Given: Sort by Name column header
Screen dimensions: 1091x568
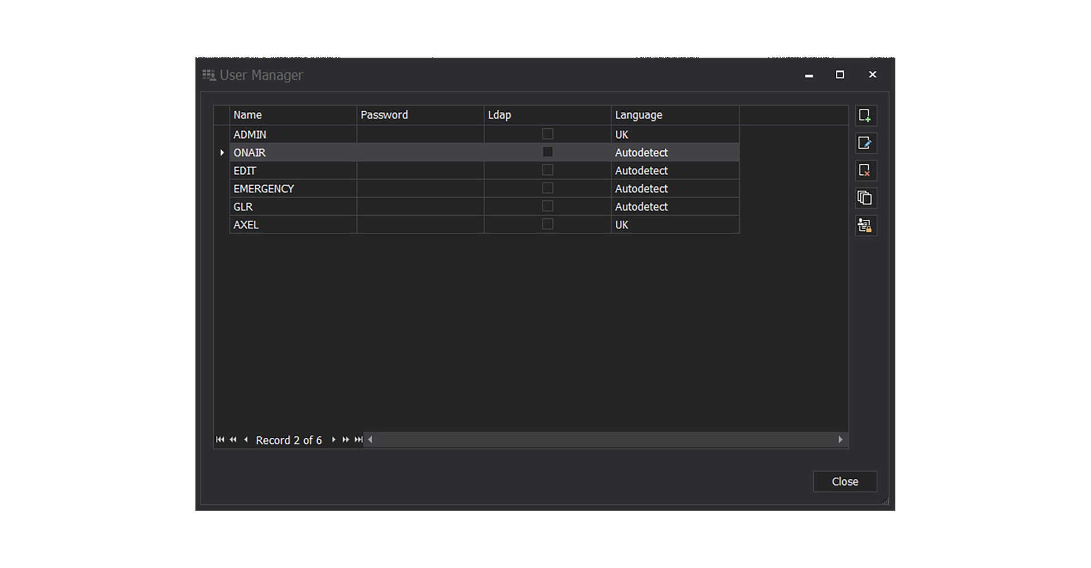Looking at the screenshot, I should (292, 115).
